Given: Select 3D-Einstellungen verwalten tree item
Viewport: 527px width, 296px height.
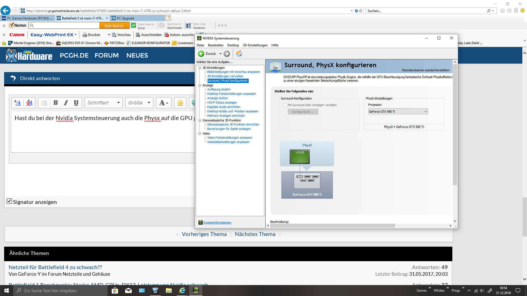Looking at the screenshot, I should point(225,76).
